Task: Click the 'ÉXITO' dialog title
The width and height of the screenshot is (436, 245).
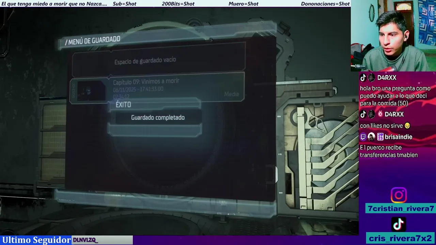Action: [123, 105]
